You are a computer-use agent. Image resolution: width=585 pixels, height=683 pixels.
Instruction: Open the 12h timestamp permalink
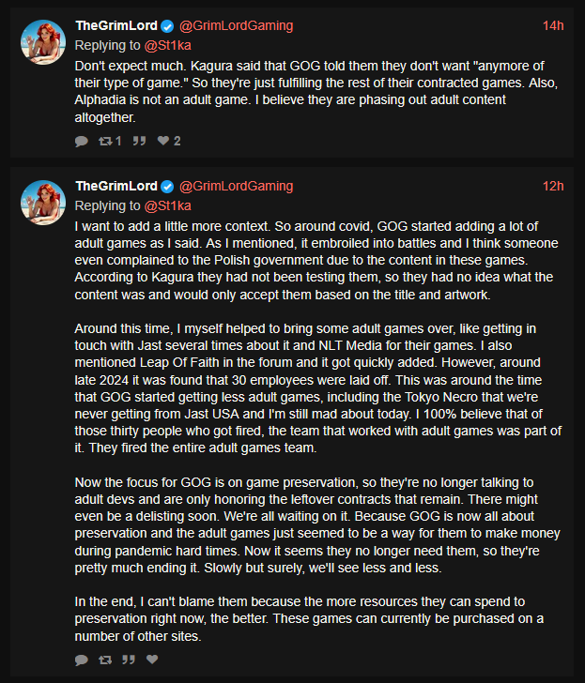pyautogui.click(x=553, y=186)
